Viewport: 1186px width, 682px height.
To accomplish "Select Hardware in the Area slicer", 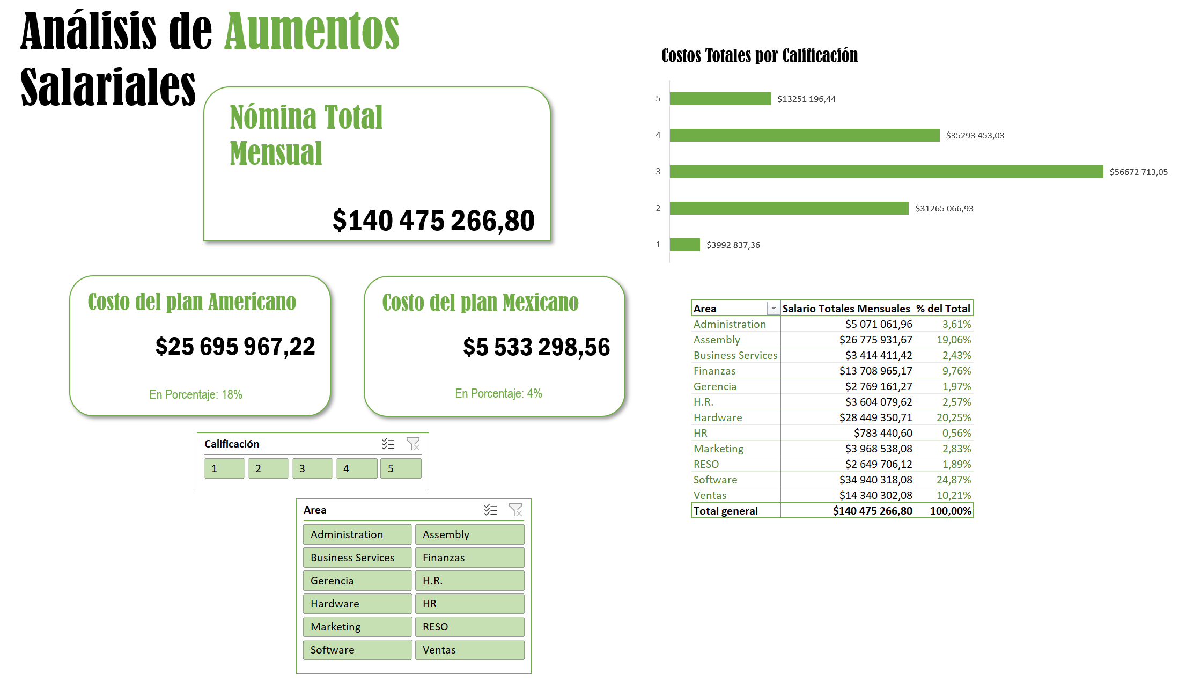I will [x=357, y=603].
